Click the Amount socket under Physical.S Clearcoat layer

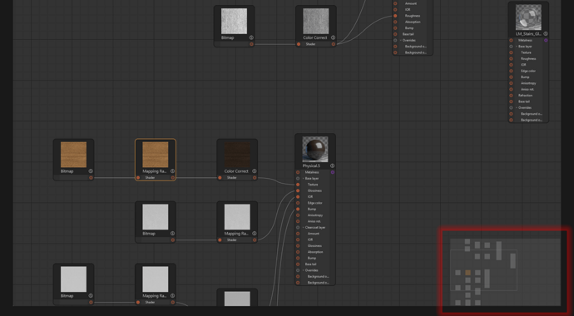298,234
